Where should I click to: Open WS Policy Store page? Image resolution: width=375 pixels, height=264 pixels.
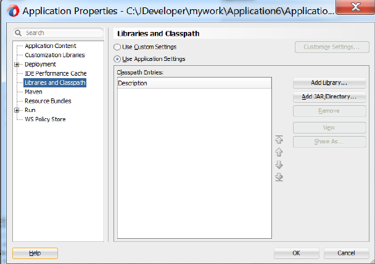pyautogui.click(x=45, y=119)
